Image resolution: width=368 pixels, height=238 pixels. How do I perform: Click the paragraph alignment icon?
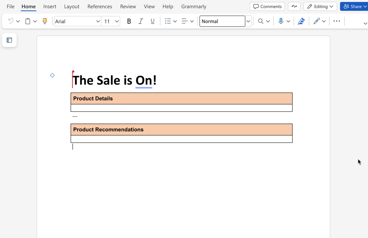[185, 21]
